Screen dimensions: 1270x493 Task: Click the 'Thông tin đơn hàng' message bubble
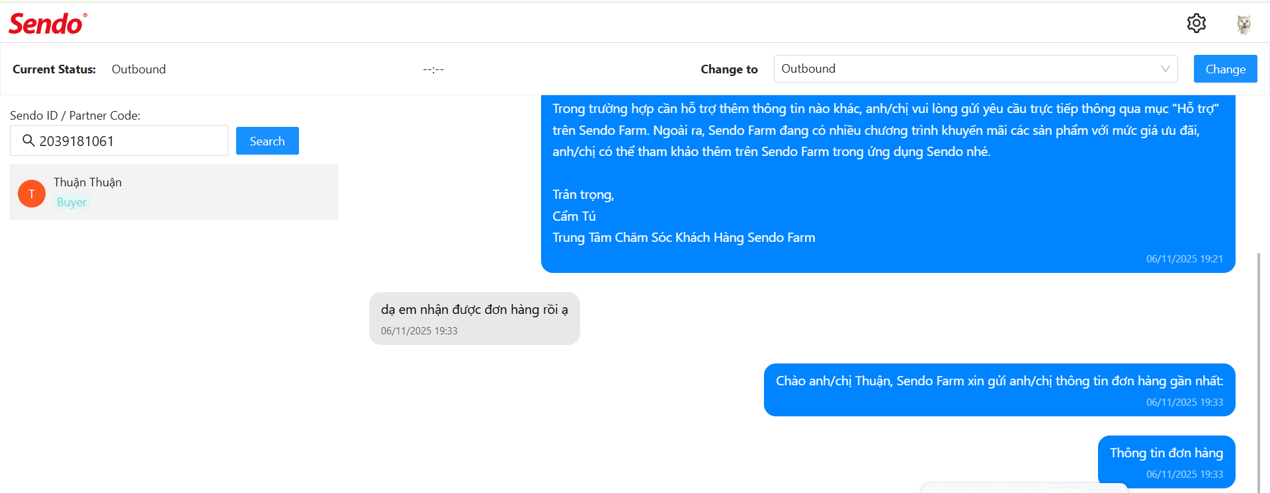pos(1166,462)
